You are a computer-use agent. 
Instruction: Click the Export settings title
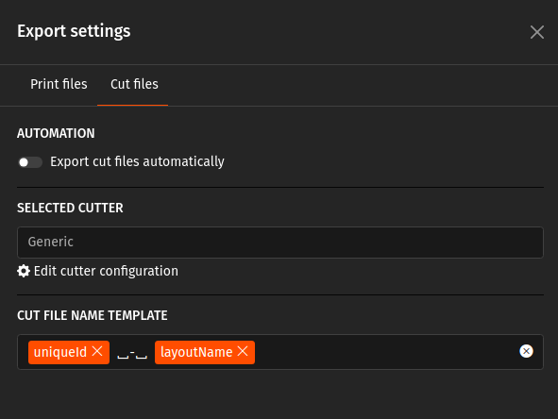(74, 31)
